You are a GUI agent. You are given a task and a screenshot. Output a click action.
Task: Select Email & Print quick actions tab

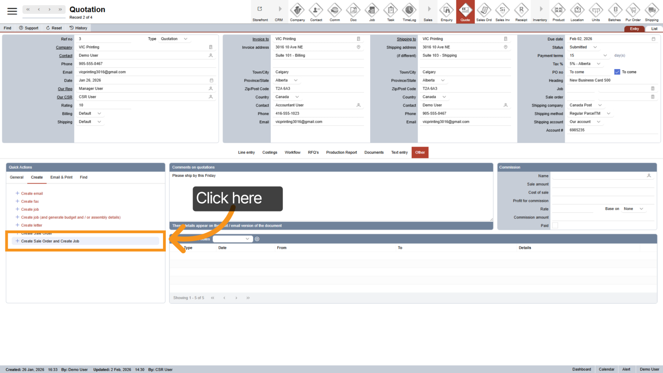[x=61, y=177]
